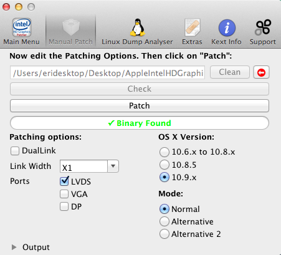Open the Extras bandage icon
Viewport: 281px width, 255px height.
(192, 27)
